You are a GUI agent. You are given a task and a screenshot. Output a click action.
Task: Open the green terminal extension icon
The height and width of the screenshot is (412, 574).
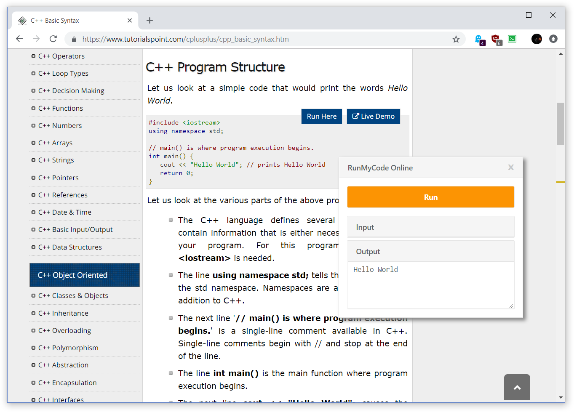coord(512,39)
